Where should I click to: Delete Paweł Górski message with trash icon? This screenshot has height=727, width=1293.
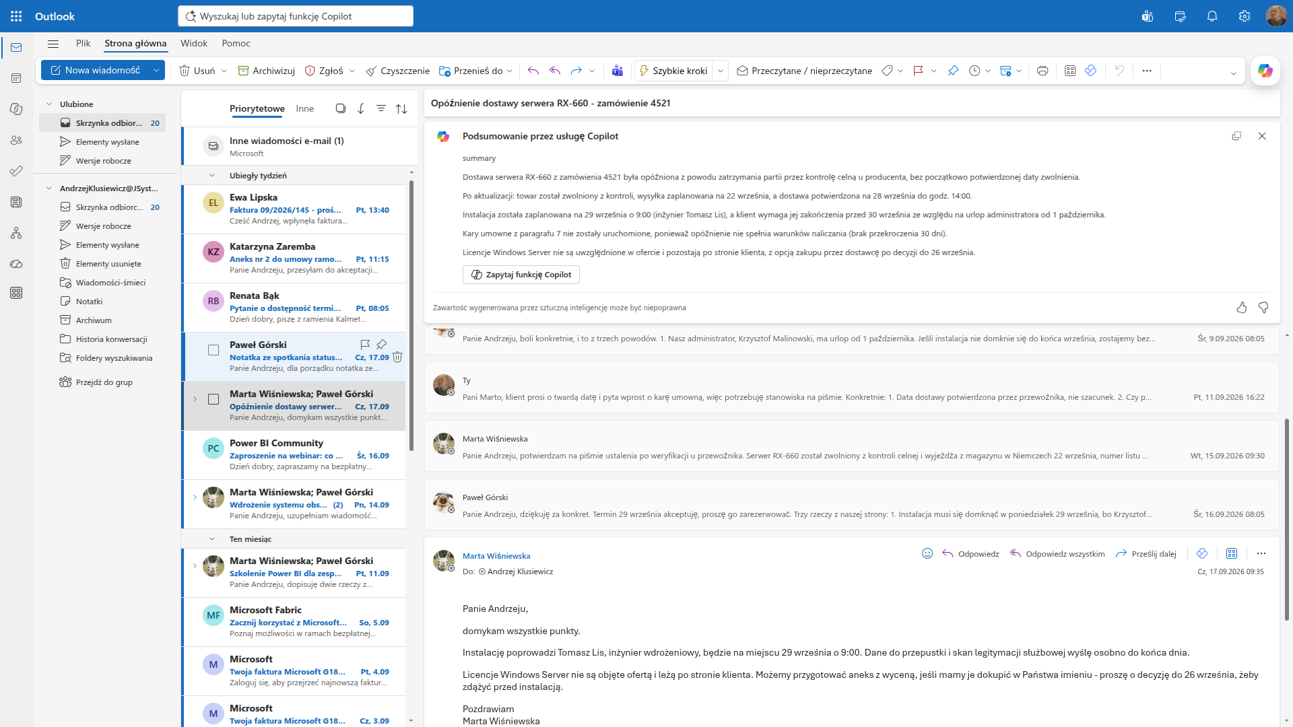(x=397, y=357)
